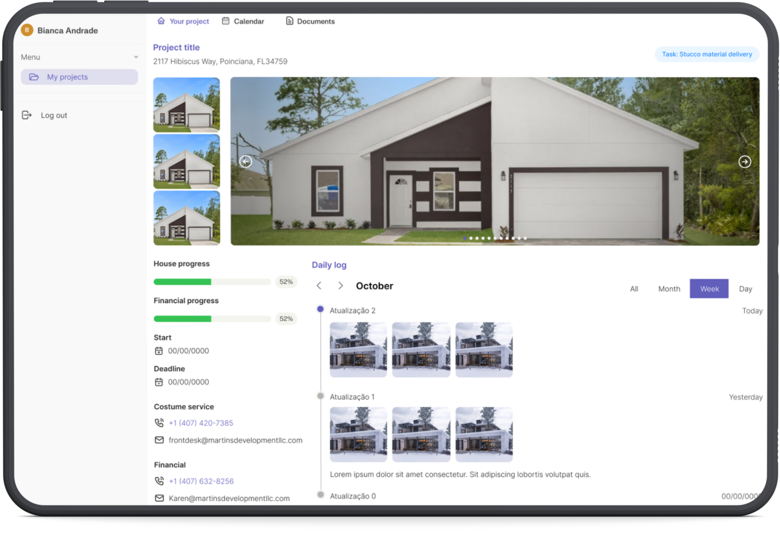The width and height of the screenshot is (780, 533).
Task: Click the House progress bar
Action: [x=212, y=282]
